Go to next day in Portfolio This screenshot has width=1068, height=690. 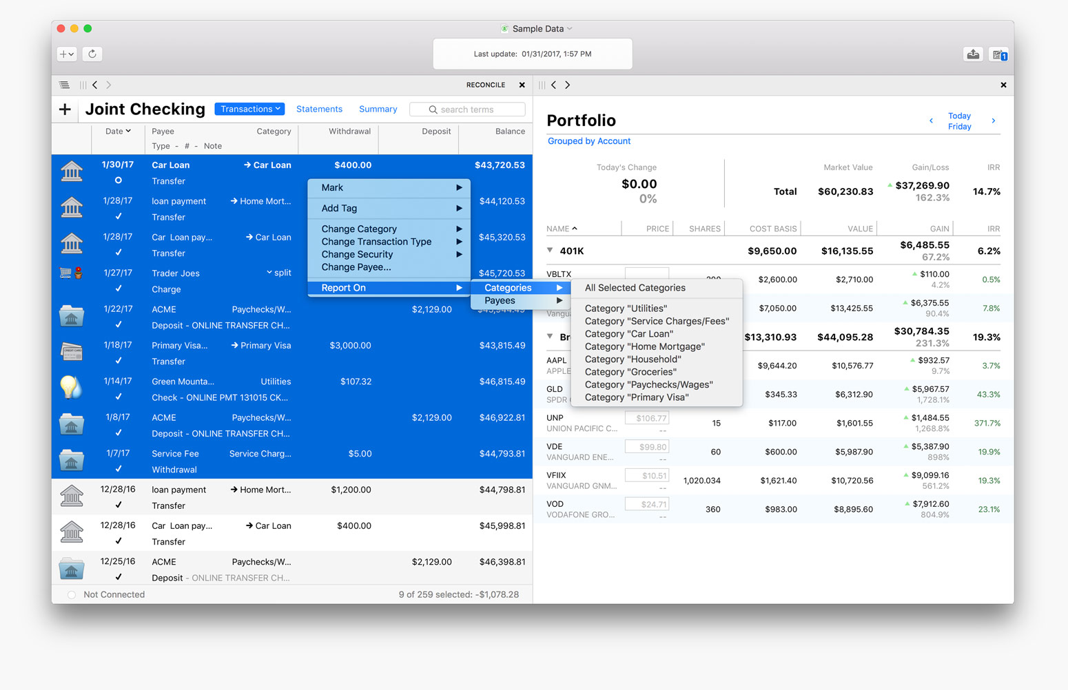993,121
